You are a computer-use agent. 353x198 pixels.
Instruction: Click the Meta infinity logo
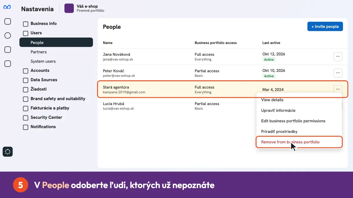[7, 7]
